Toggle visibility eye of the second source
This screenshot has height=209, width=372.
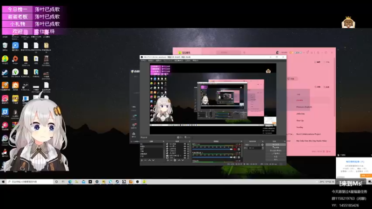[185, 146]
